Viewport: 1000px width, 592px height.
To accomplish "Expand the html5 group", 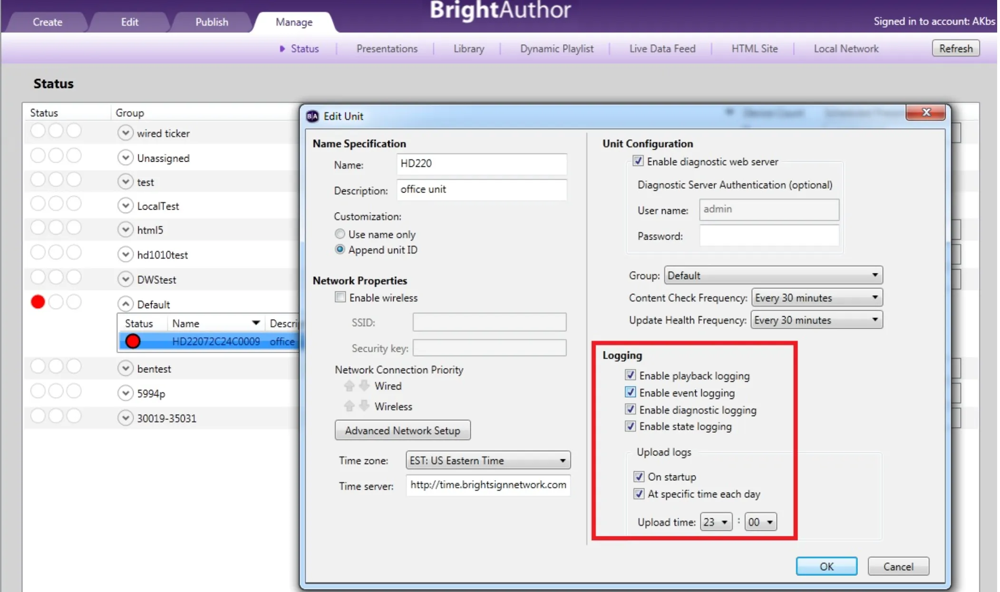I will coord(125,230).
